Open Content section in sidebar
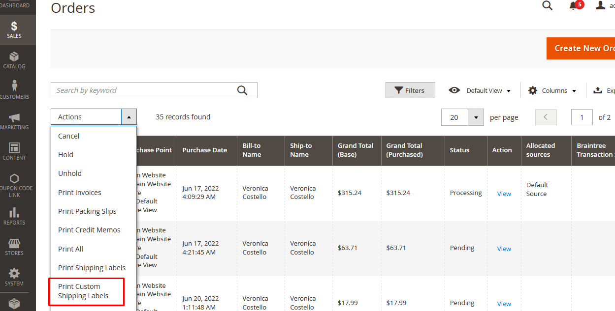615x311 pixels. click(14, 151)
